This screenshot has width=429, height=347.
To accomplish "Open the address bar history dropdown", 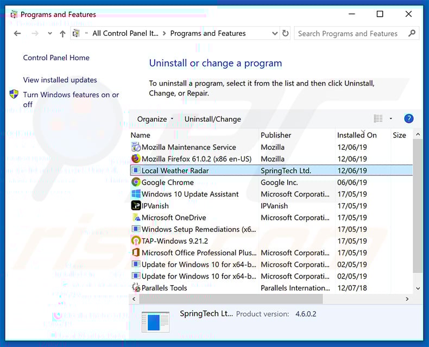I will (275, 33).
